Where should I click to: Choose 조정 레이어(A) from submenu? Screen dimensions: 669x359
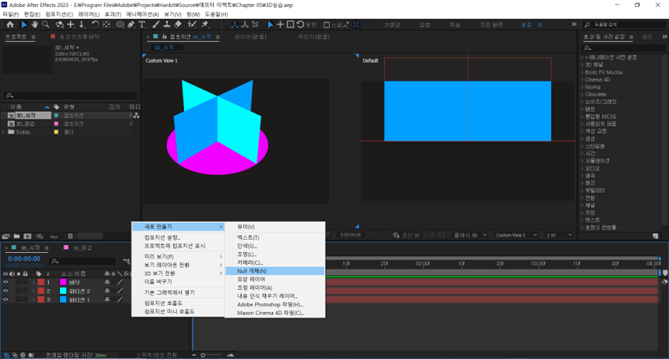click(x=275, y=288)
